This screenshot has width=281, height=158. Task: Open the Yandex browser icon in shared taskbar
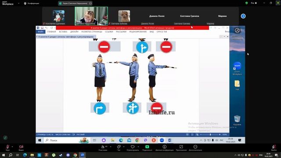154,140
